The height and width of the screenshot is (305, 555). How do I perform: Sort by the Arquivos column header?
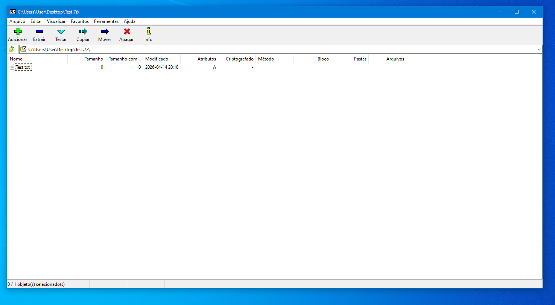point(388,59)
